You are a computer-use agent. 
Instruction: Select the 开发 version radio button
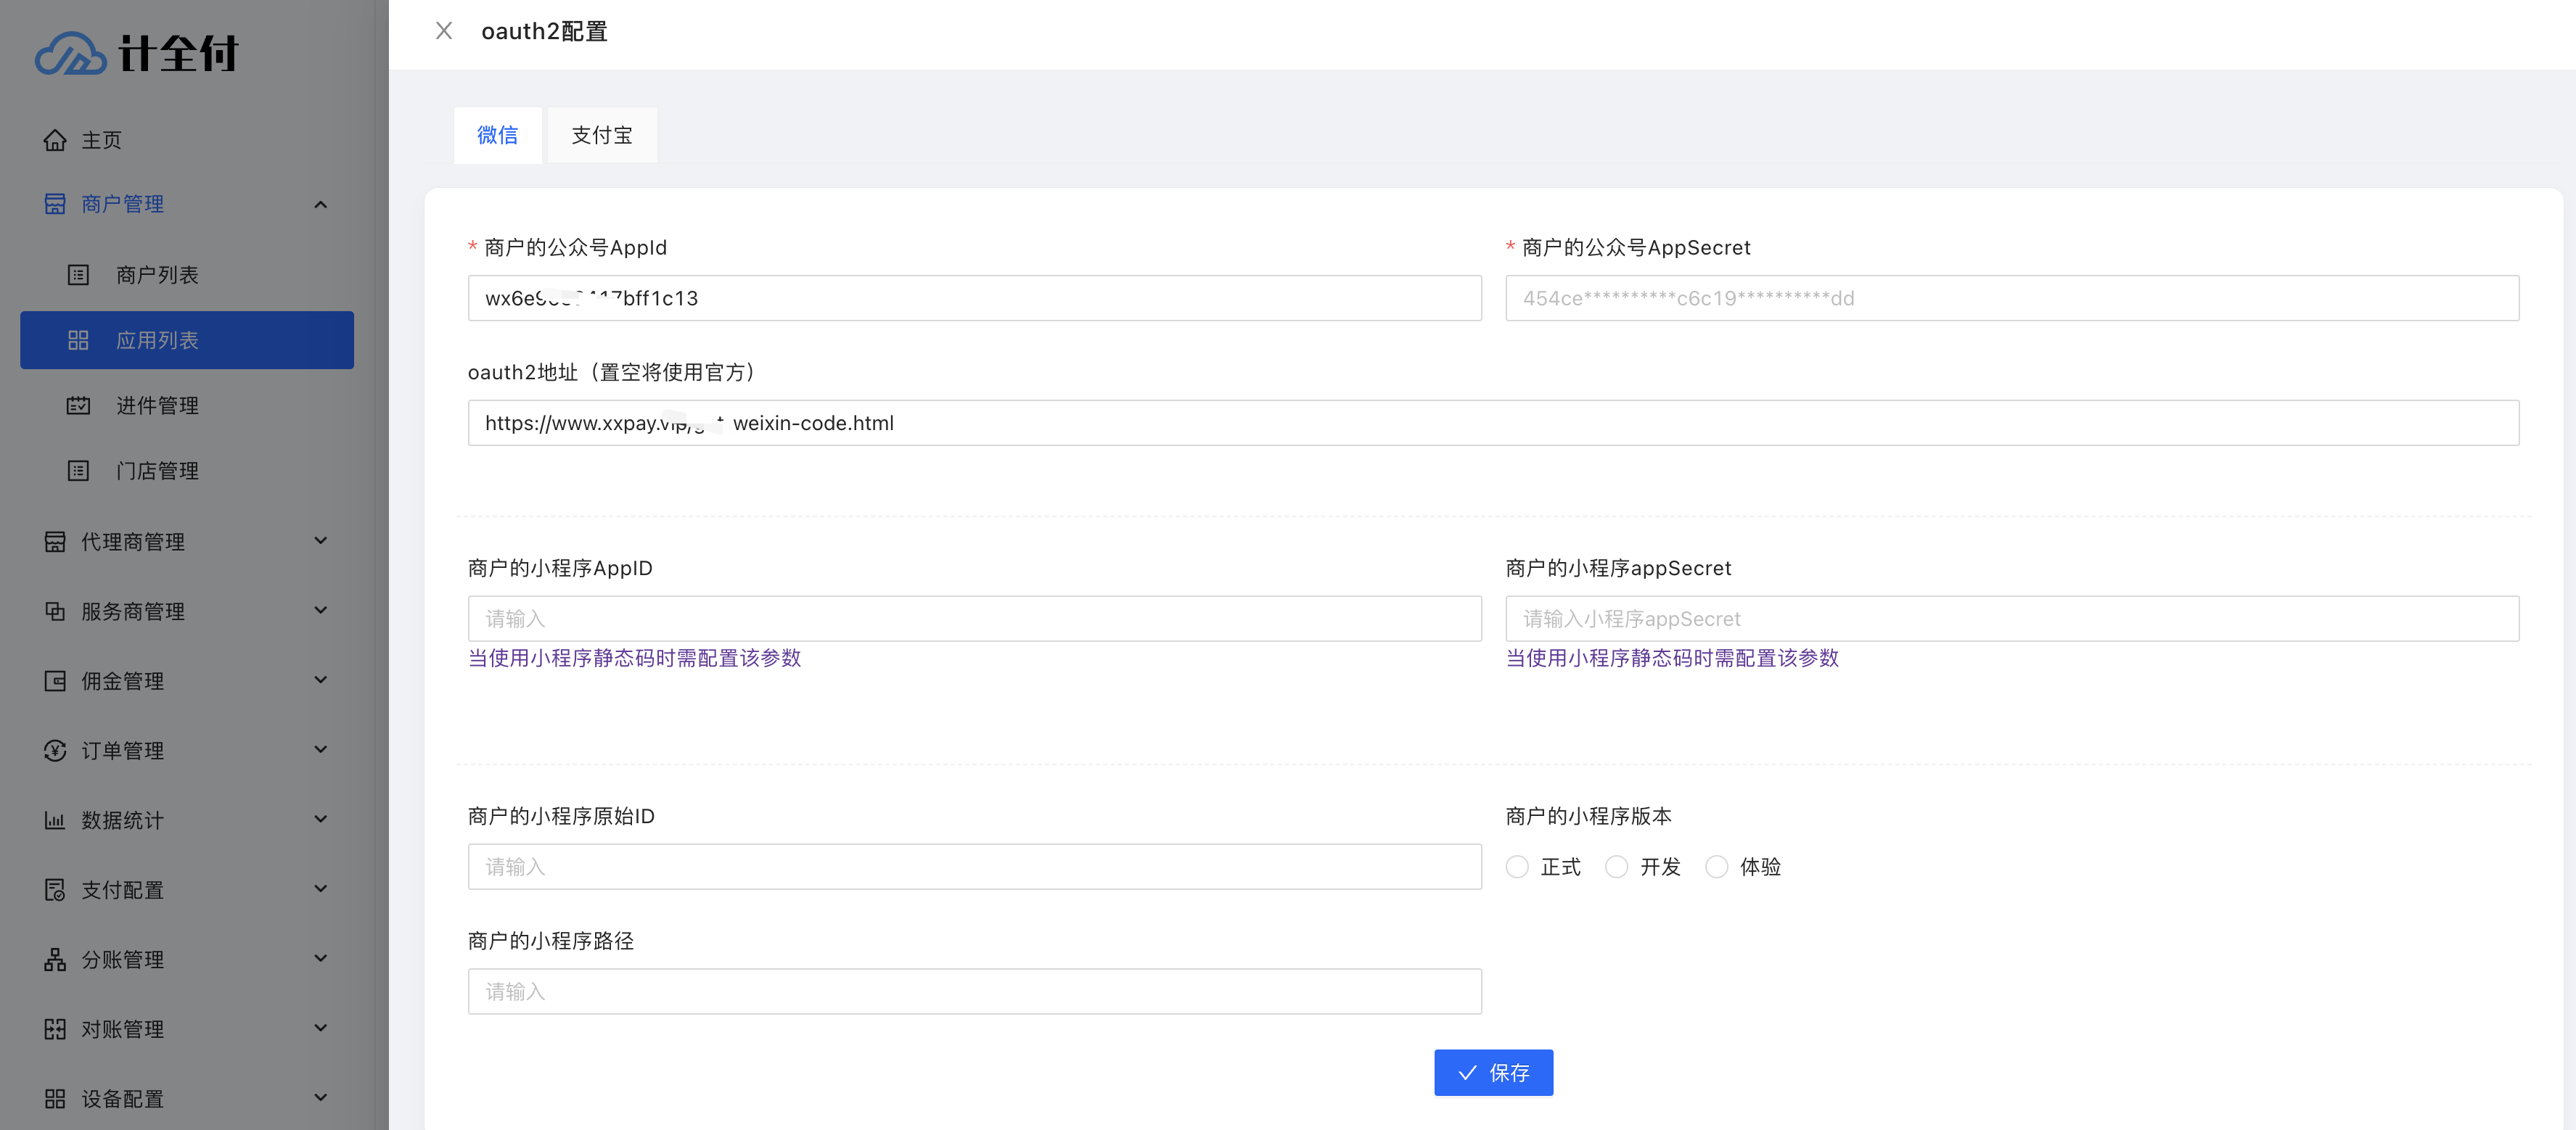point(1616,866)
